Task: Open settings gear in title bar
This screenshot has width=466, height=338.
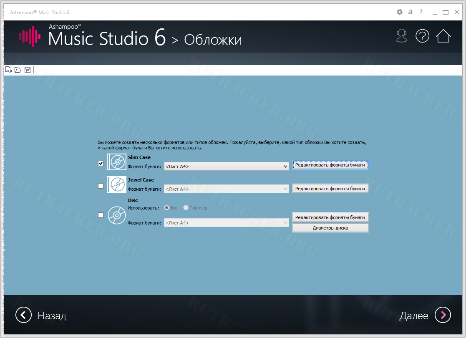Action: tap(399, 13)
